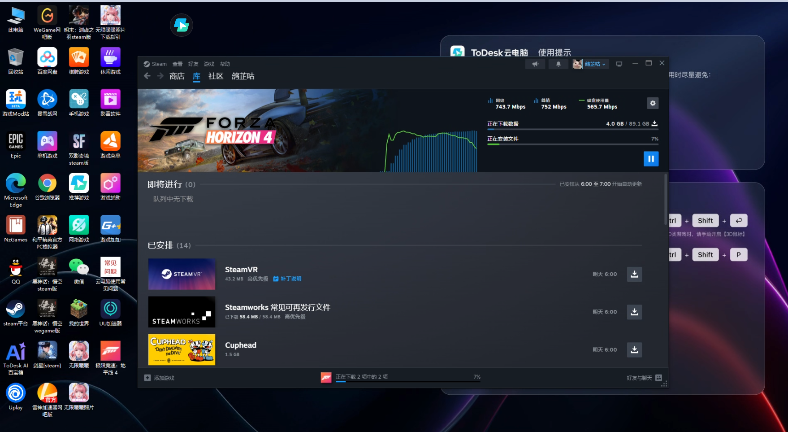Image resolution: width=788 pixels, height=432 pixels.
Task: Select the 双影奇境steam版 desktop icon
Action: [79, 148]
